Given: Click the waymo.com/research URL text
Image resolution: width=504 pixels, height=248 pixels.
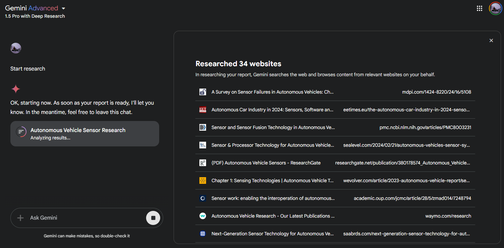Looking at the screenshot, I should pyautogui.click(x=448, y=216).
